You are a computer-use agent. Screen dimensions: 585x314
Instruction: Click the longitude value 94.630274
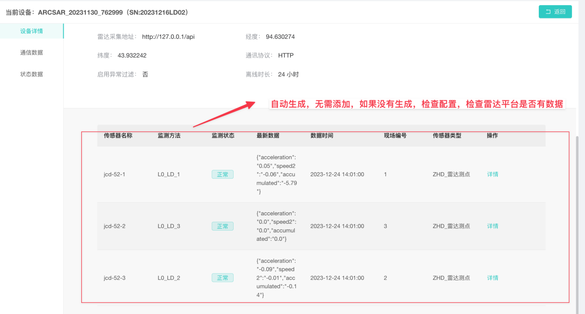point(280,37)
